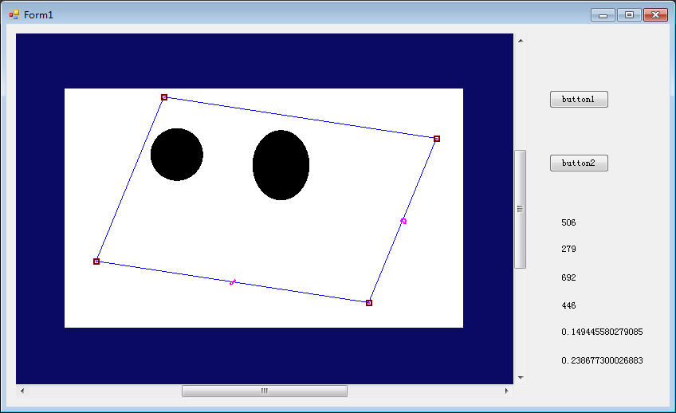Click the vertical scrollbar up arrow
Screen dimensions: 676x413
[x=521, y=41]
